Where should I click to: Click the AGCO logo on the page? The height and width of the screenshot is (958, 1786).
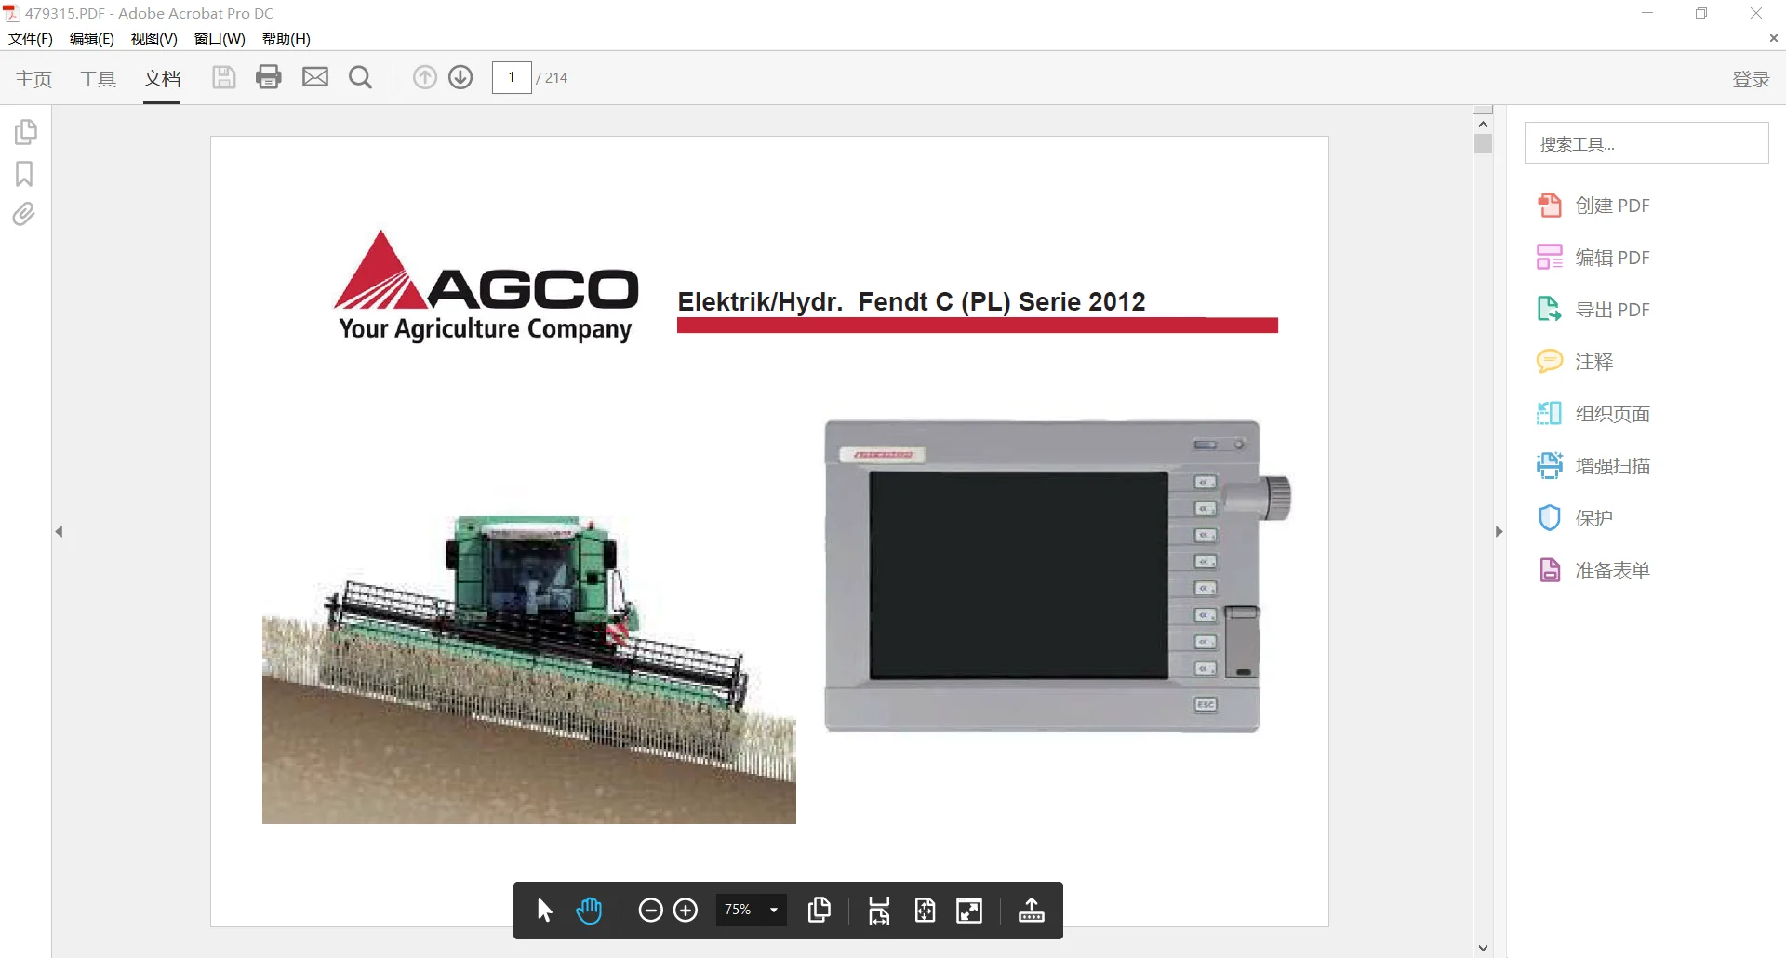[486, 286]
